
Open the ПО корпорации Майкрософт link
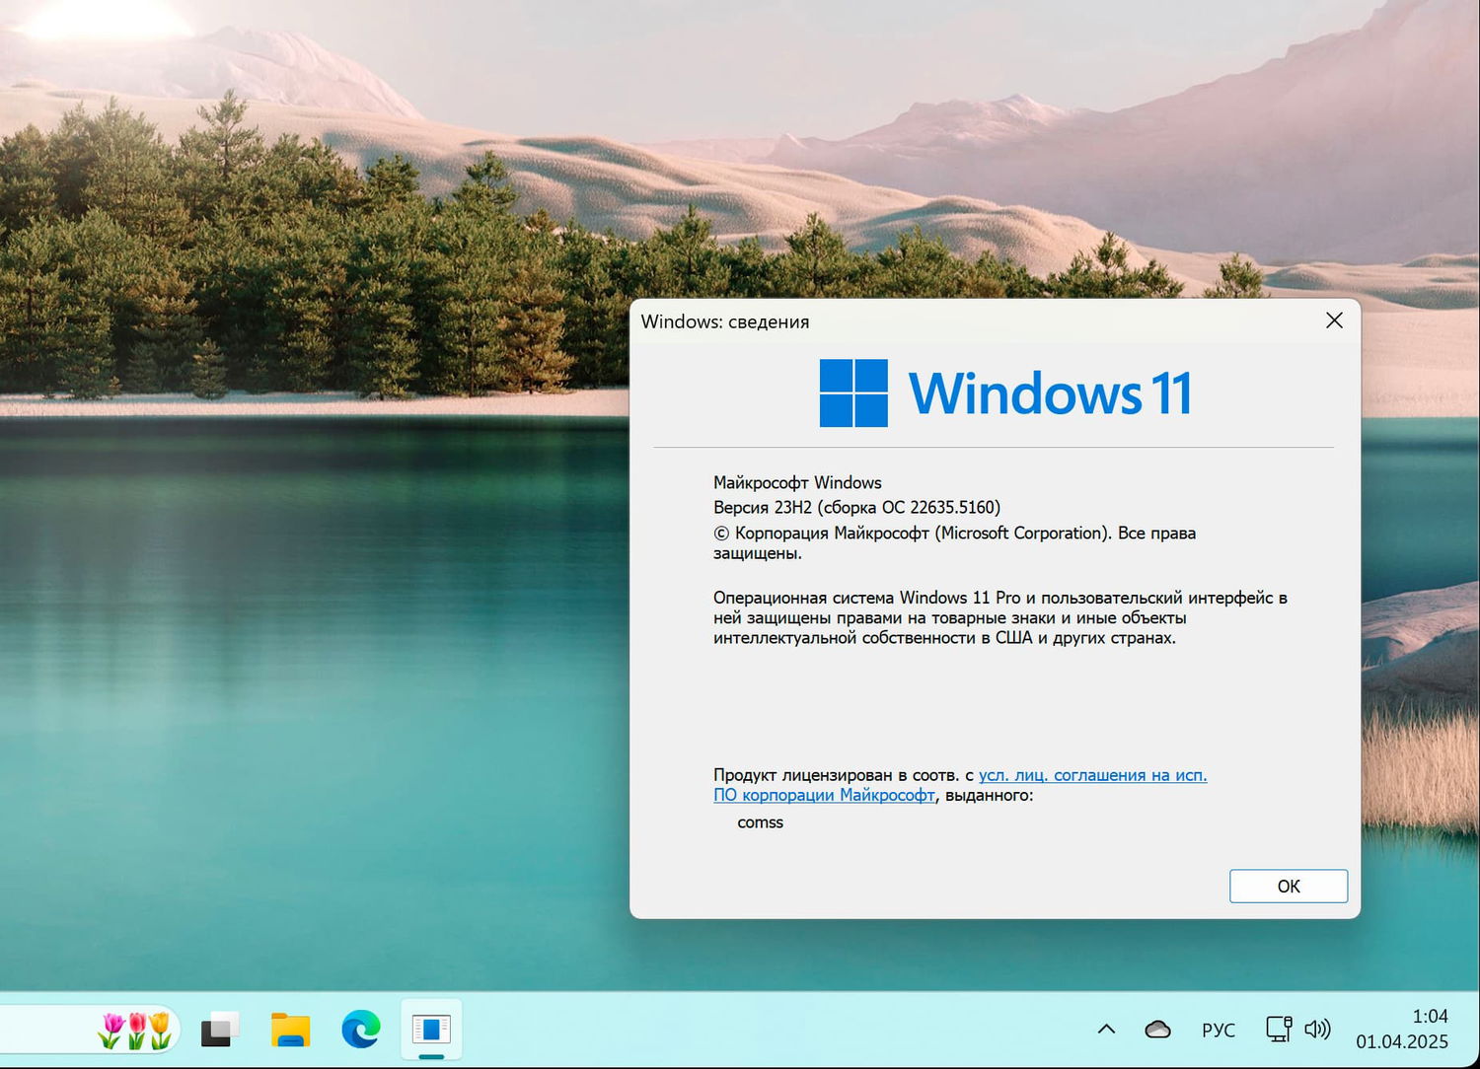823,795
